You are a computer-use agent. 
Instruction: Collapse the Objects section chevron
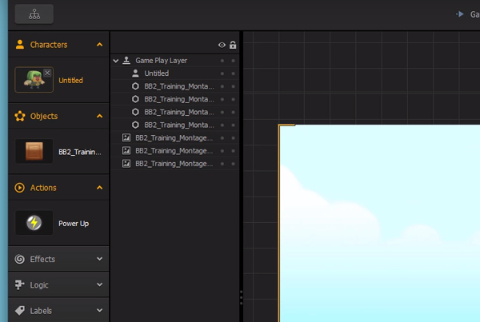click(99, 116)
